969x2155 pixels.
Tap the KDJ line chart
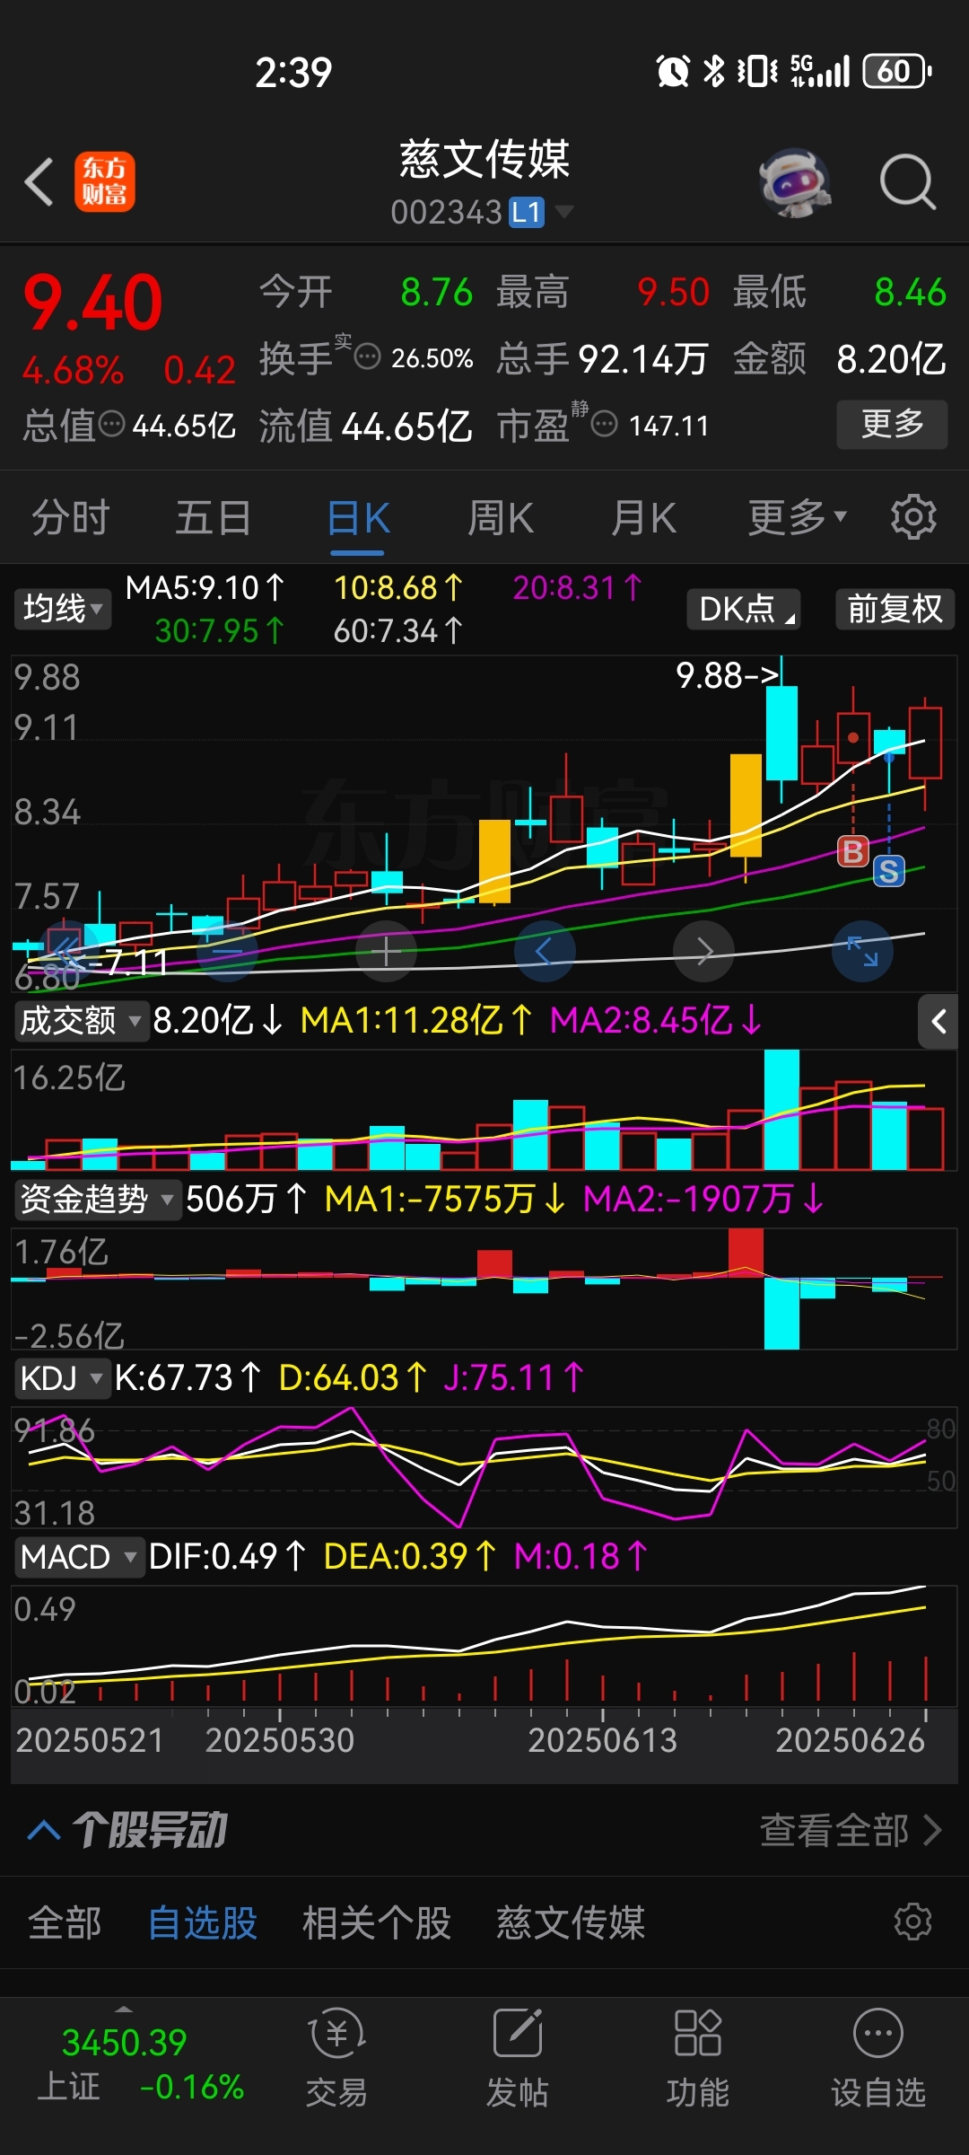click(x=484, y=1467)
